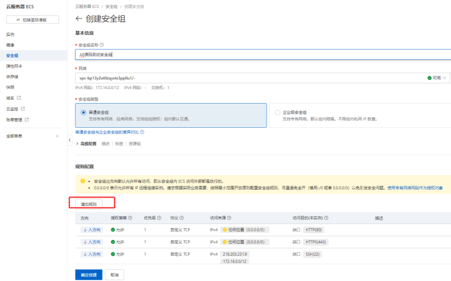
Task: Click the HTTPS(443) port tag
Action: tap(316, 242)
